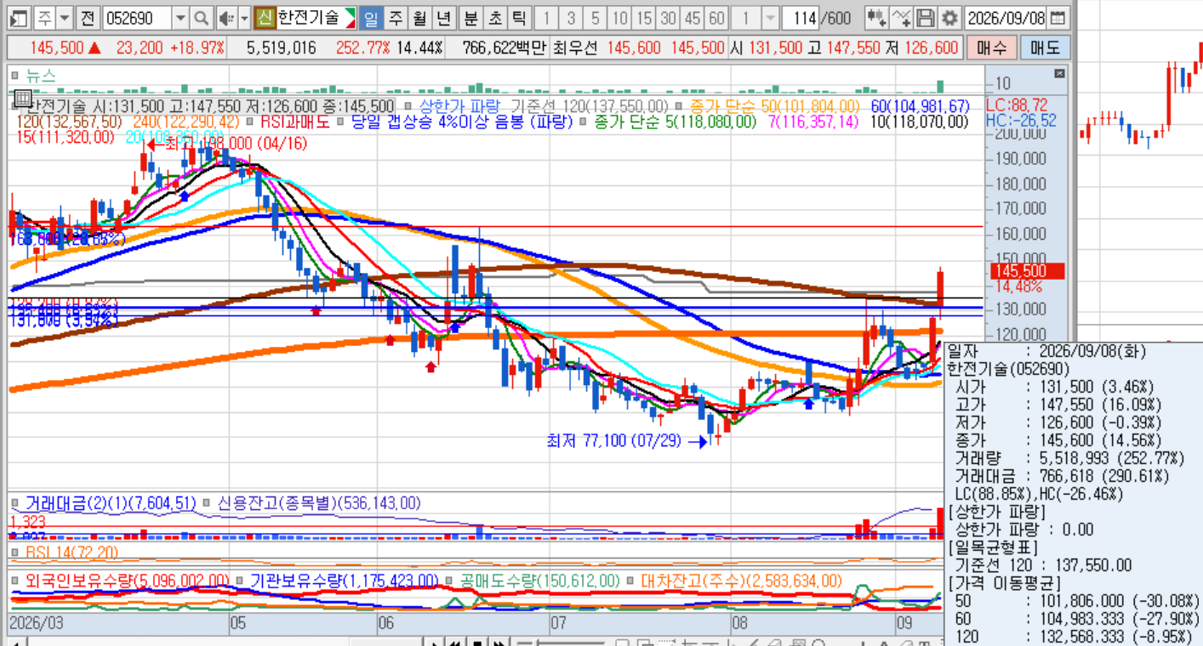Open the candlestick add-chart tool icon
This screenshot has height=646, width=1203.
[x=877, y=17]
